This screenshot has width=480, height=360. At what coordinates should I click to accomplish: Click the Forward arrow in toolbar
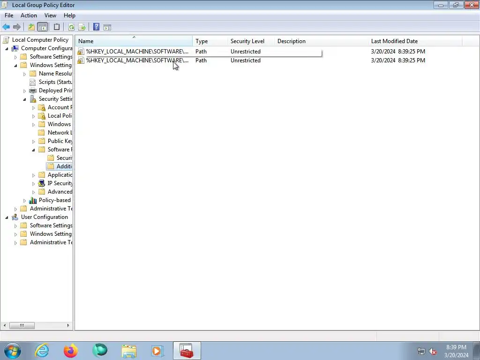[x=17, y=27]
